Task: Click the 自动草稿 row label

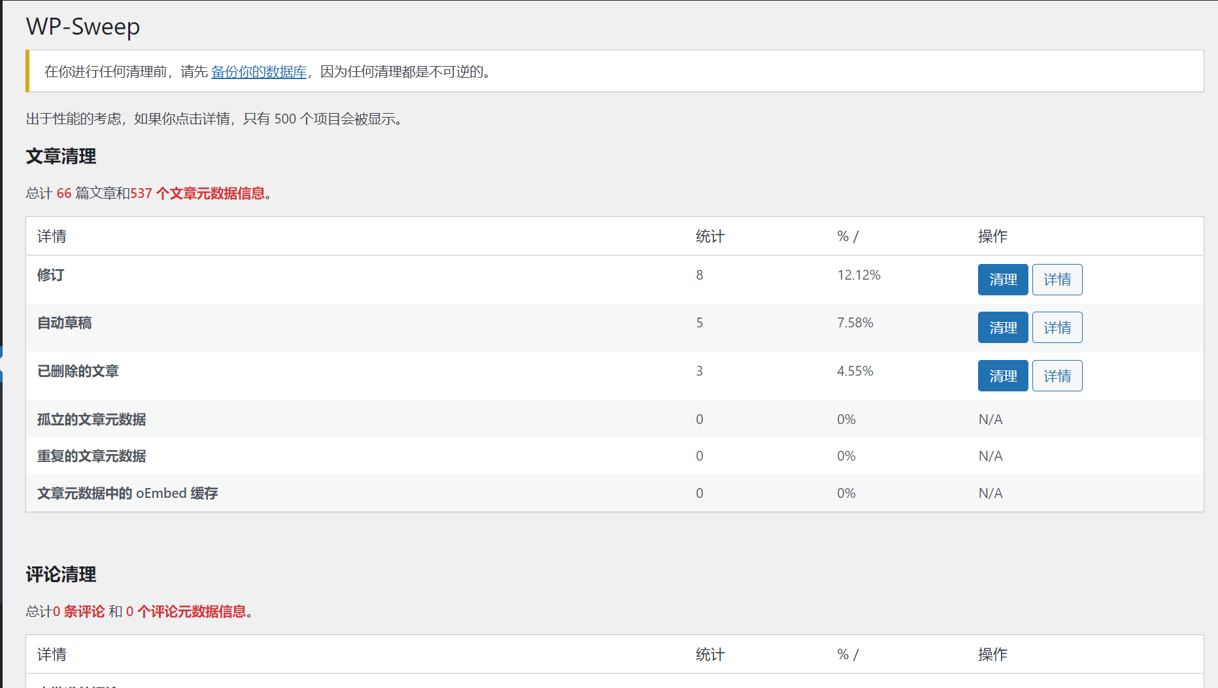Action: (x=64, y=323)
